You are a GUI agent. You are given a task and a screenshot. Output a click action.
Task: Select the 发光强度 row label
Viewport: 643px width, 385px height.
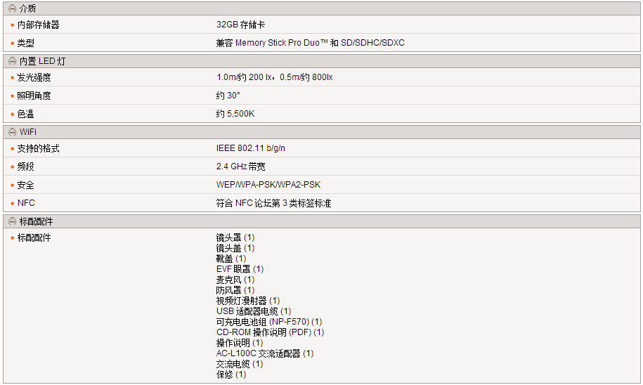pos(34,77)
